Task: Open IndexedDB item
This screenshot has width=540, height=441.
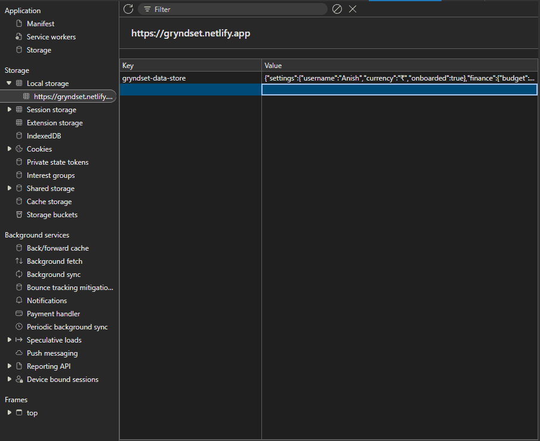Action: click(44, 135)
